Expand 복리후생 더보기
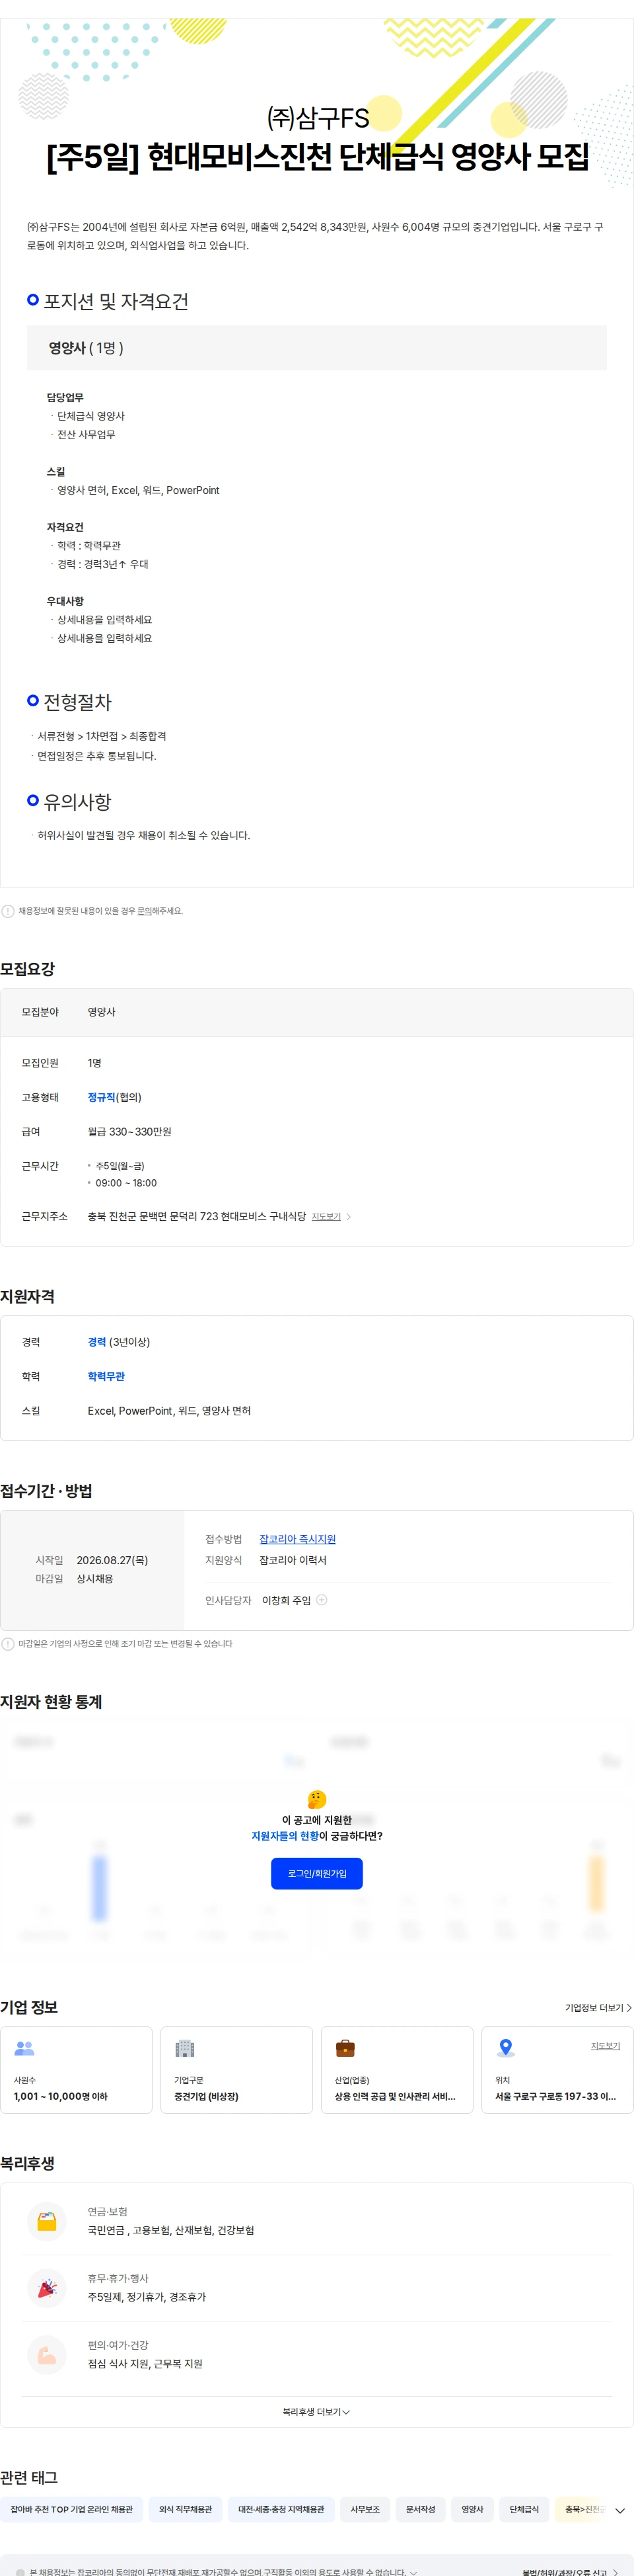The height and width of the screenshot is (2576, 634). pyautogui.click(x=316, y=2412)
